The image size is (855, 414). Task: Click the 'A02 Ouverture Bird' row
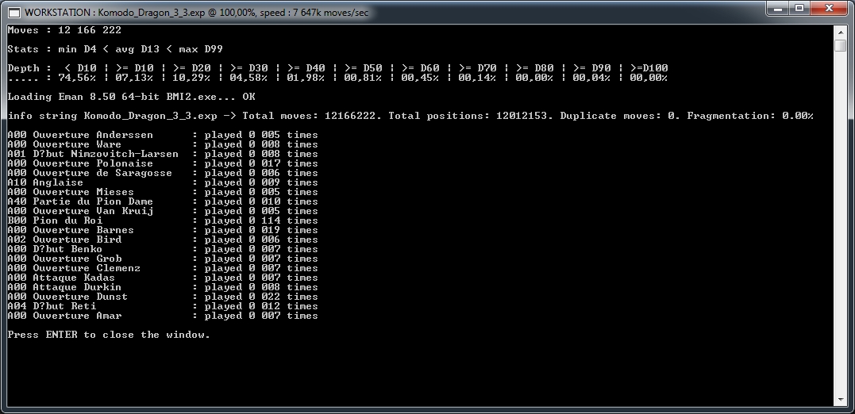tap(163, 240)
